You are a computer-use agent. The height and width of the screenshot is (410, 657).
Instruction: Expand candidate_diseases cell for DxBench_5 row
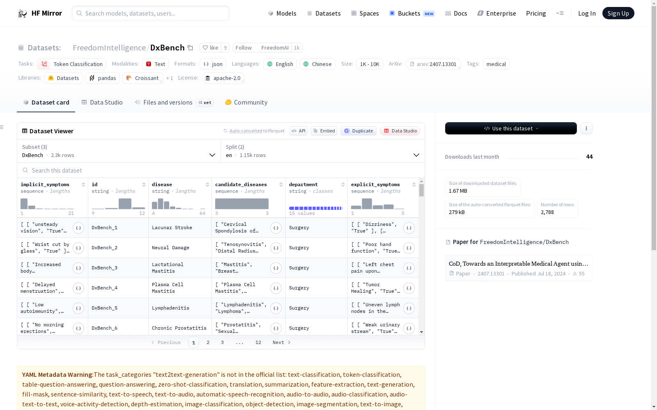276,308
